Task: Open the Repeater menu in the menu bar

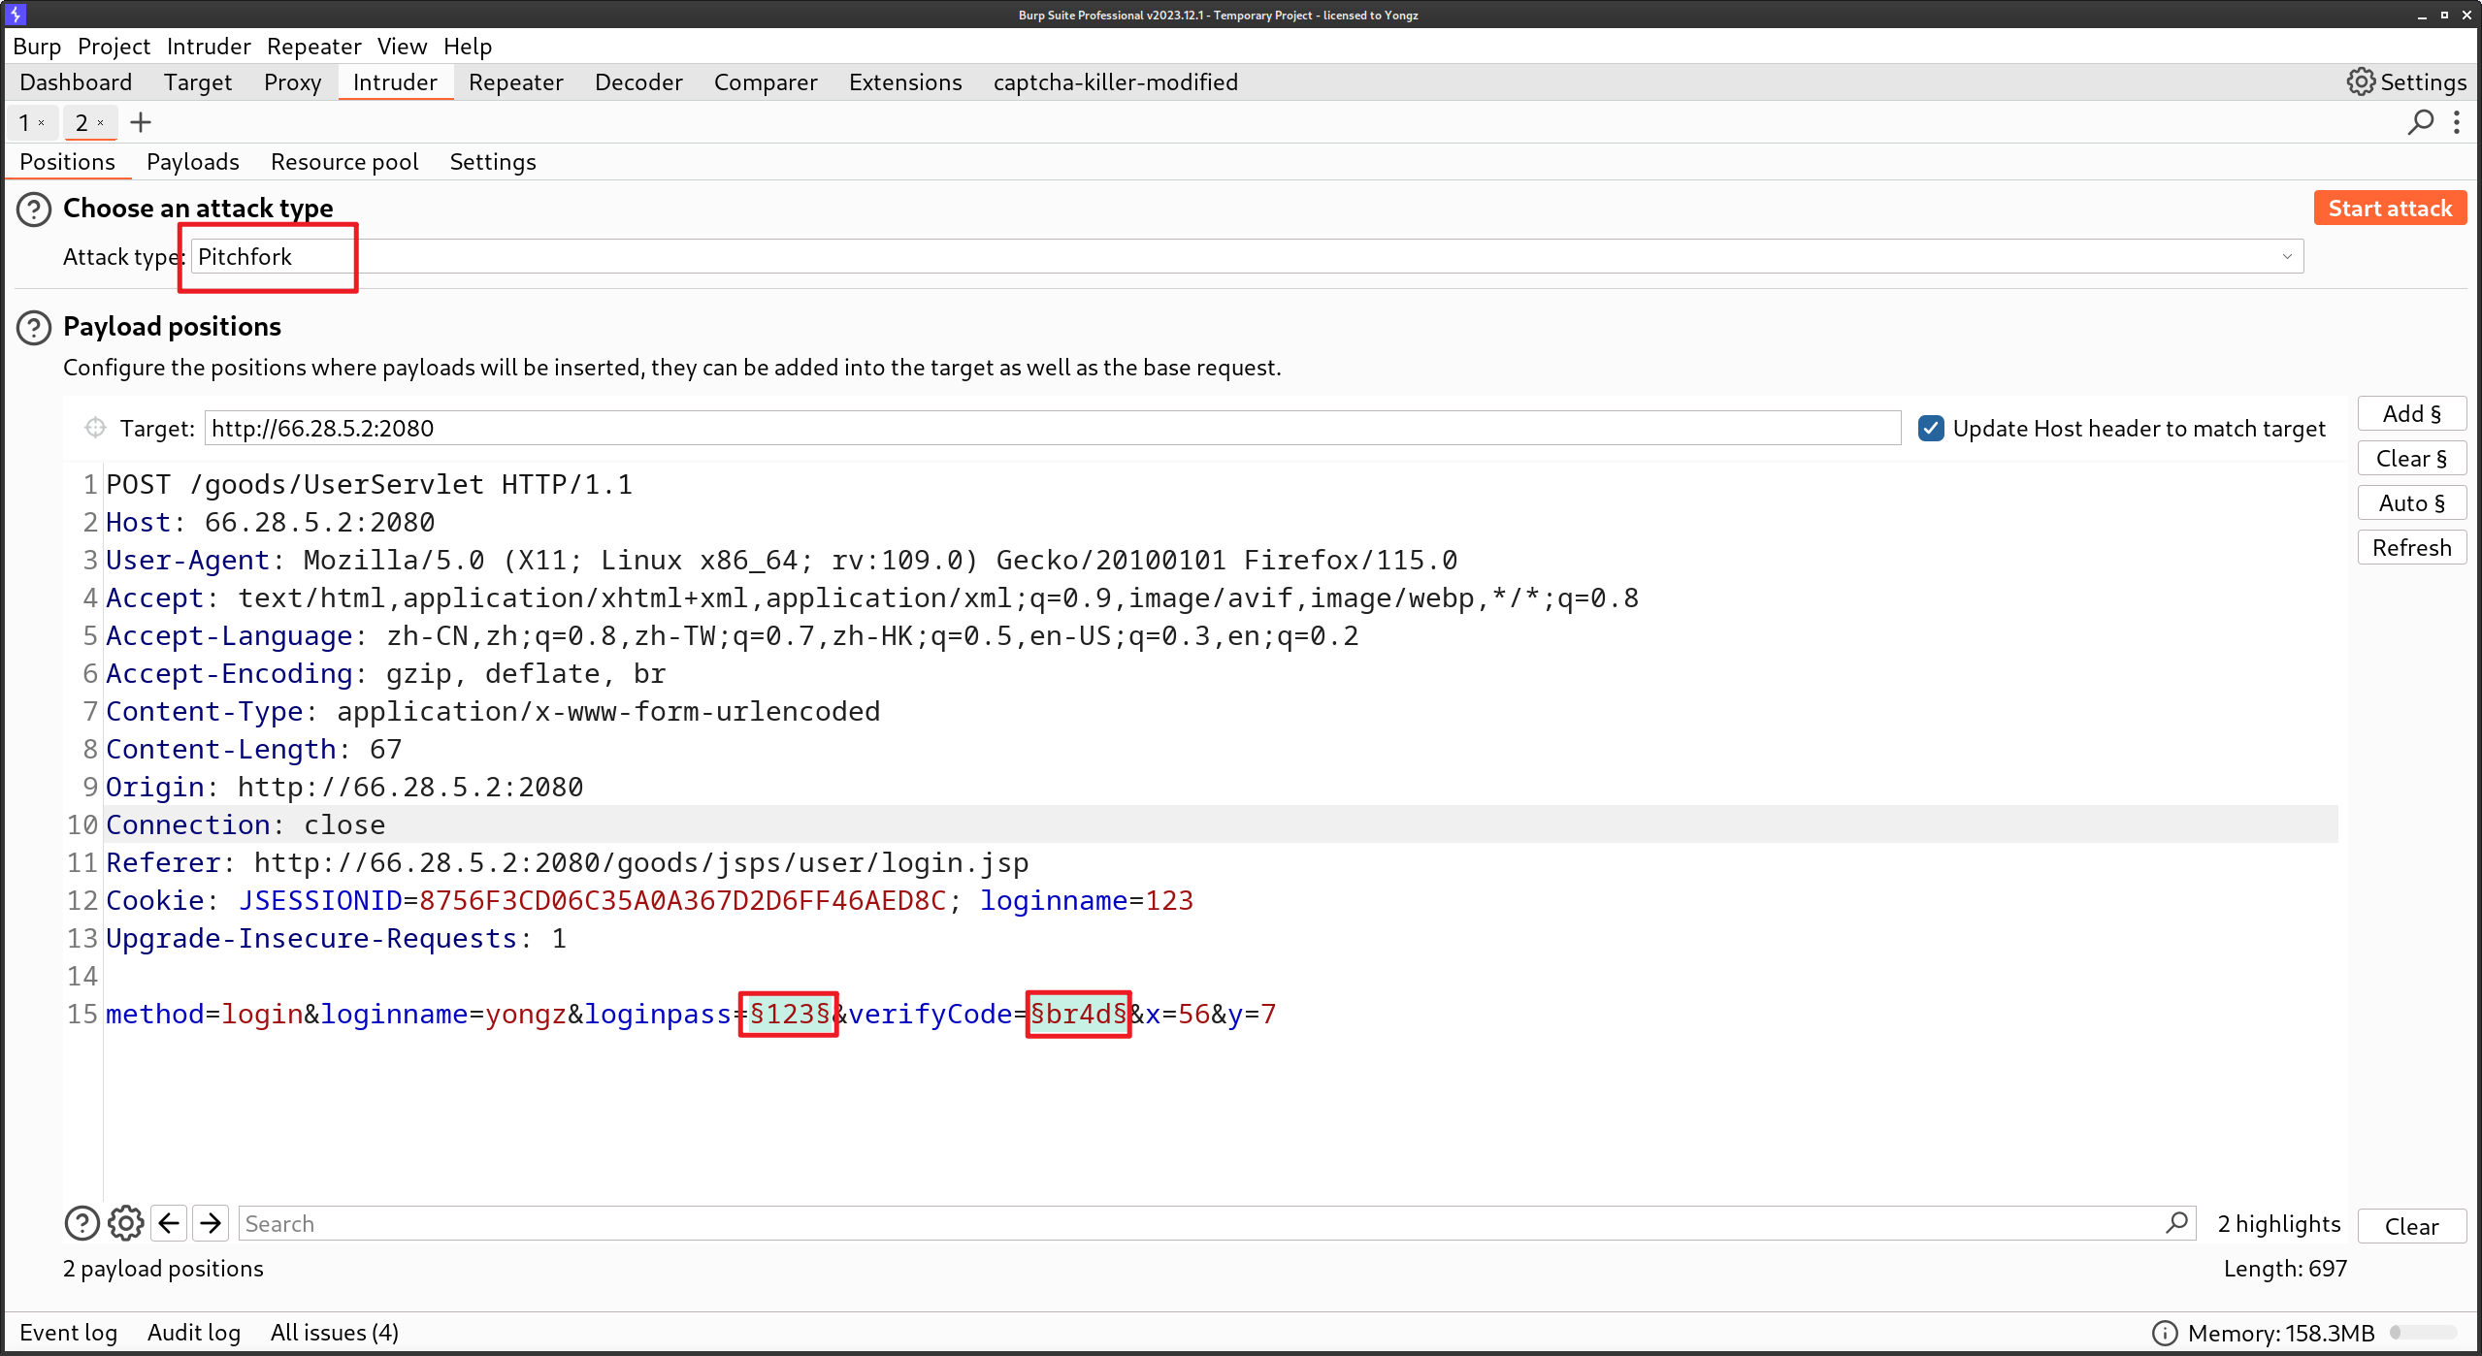Action: (x=314, y=47)
